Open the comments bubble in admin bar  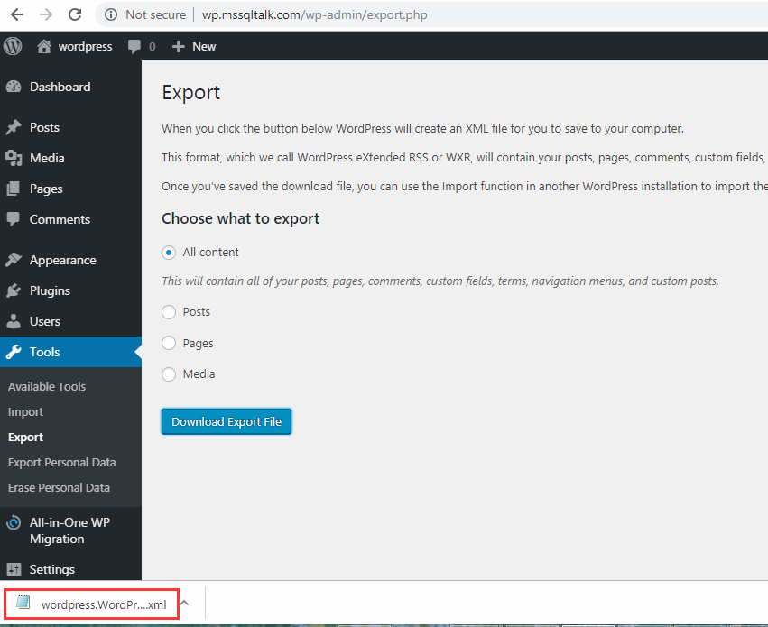pyautogui.click(x=134, y=47)
